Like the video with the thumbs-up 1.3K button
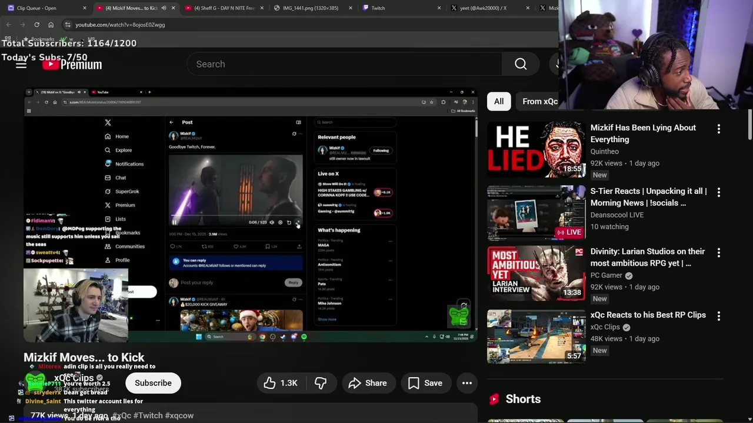The height and width of the screenshot is (423, 753). (x=281, y=383)
